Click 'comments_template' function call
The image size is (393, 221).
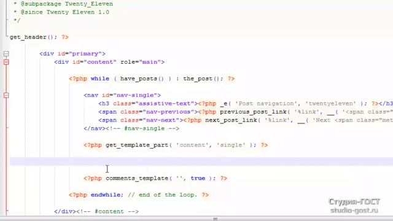(x=137, y=178)
